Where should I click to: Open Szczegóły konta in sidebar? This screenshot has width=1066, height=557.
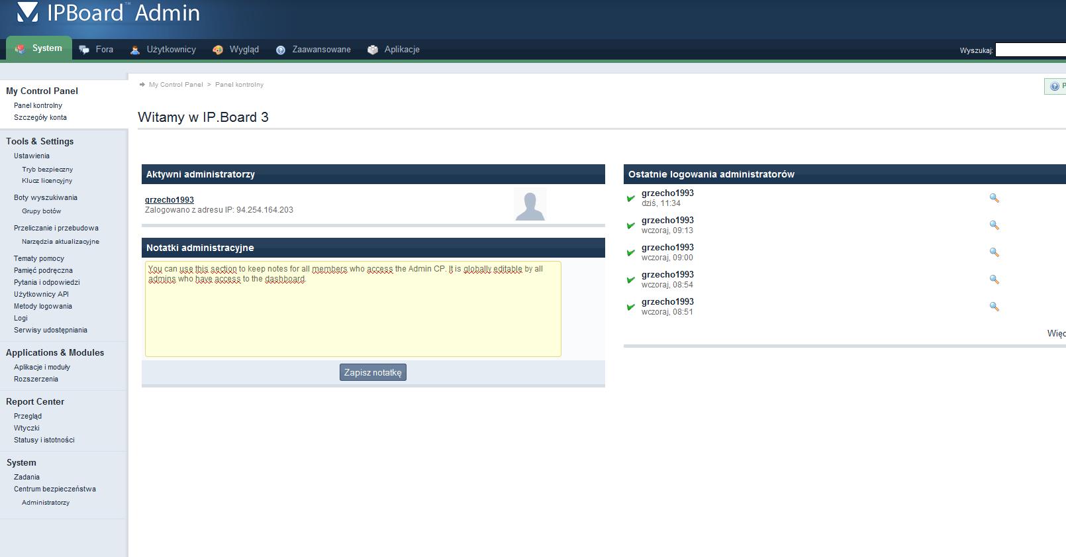40,117
